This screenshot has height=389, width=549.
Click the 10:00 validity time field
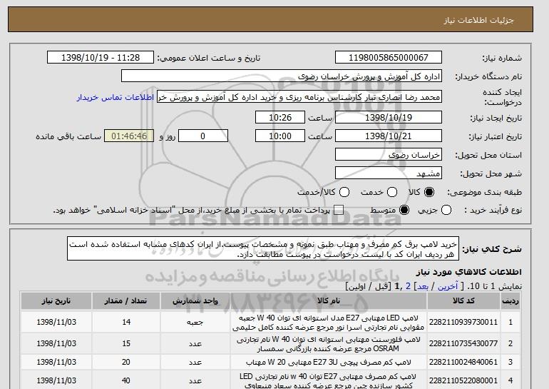[280, 136]
